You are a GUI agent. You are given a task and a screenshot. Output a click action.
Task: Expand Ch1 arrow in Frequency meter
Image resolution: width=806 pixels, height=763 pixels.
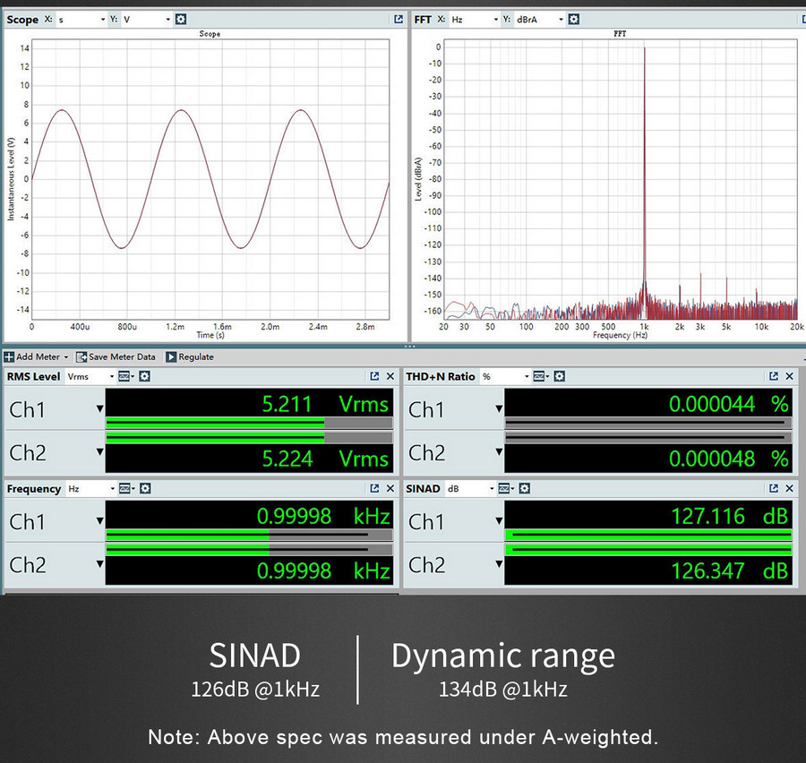(99, 521)
